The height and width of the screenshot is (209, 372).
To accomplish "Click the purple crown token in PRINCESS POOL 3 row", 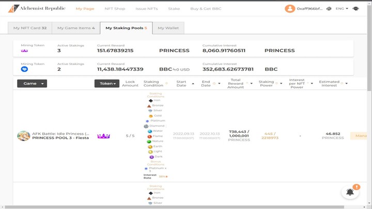I will pyautogui.click(x=104, y=136).
